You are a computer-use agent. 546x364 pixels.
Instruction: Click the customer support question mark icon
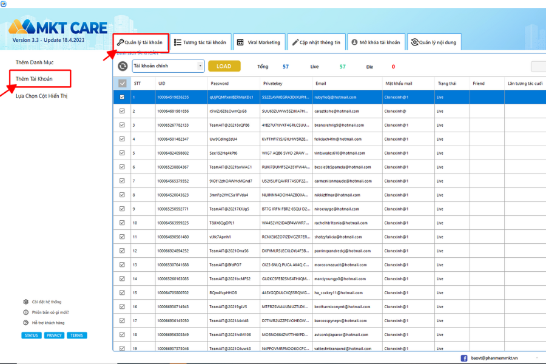(25, 323)
